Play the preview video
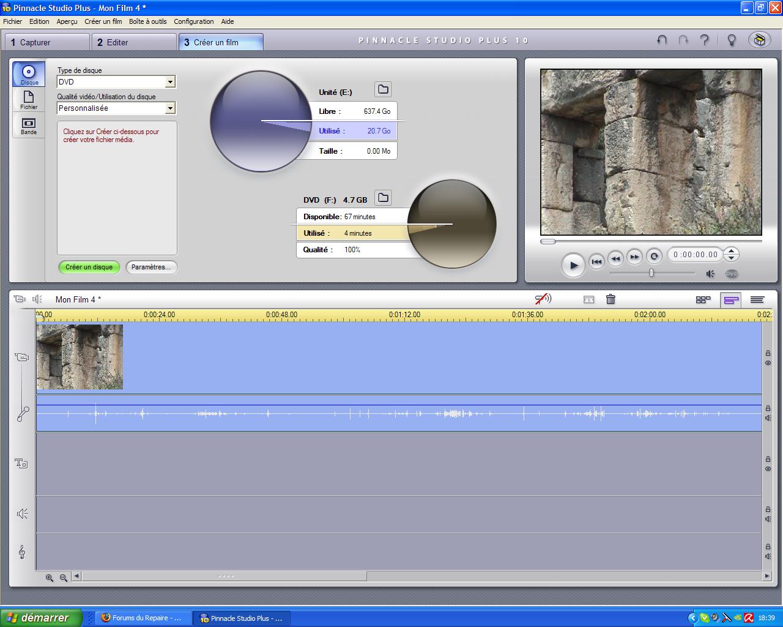 (573, 265)
